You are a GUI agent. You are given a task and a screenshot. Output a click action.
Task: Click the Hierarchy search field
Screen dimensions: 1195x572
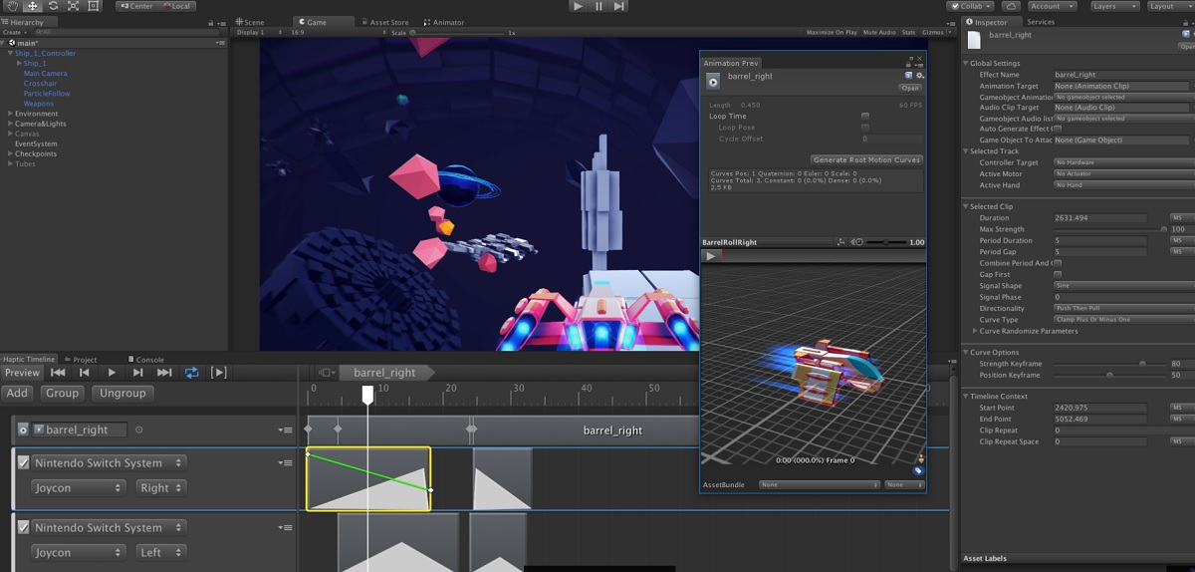(x=124, y=32)
